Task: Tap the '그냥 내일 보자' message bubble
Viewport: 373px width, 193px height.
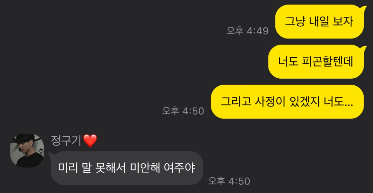Action: tap(319, 22)
